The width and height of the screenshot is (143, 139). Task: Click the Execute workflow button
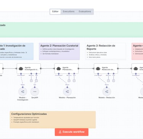pyautogui.click(x=72, y=132)
